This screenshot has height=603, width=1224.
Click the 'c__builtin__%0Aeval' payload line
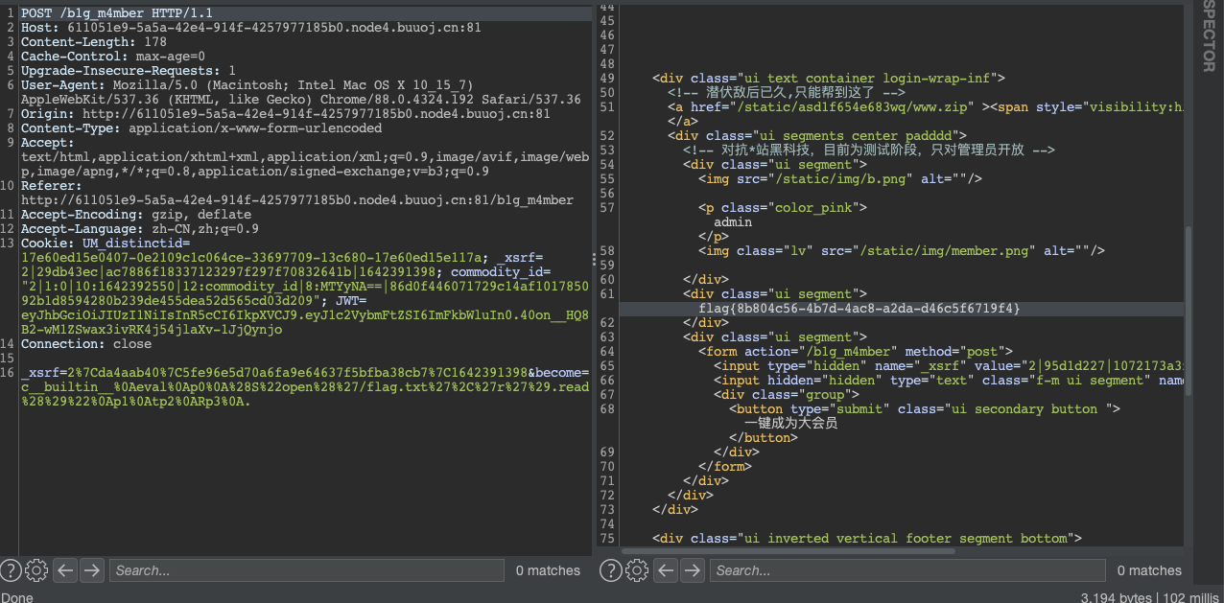305,387
